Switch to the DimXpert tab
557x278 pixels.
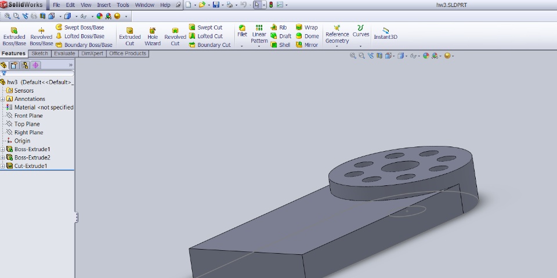point(92,53)
